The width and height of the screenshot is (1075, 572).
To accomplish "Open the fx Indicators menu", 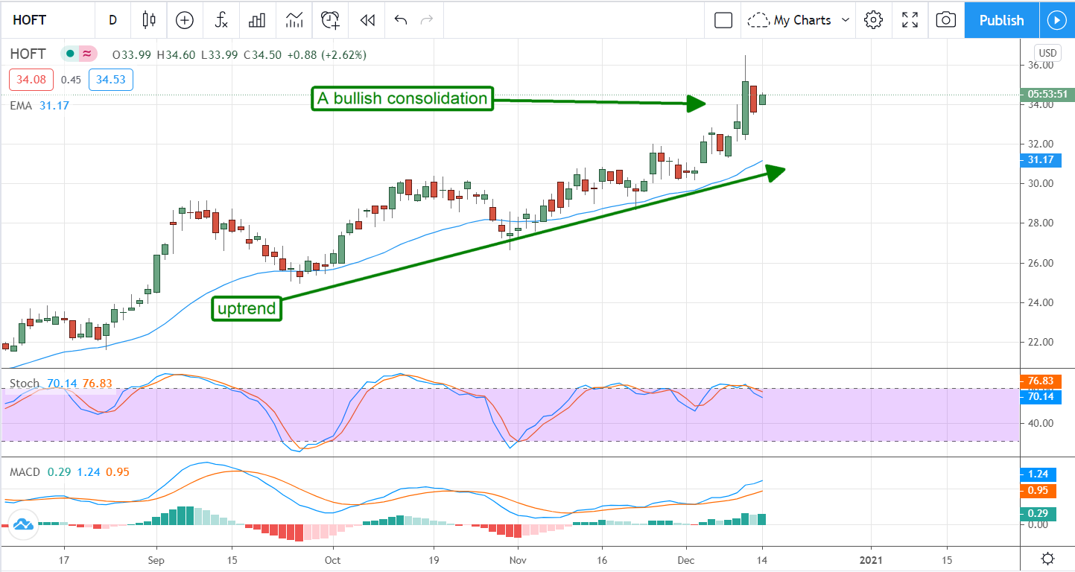I will point(221,20).
